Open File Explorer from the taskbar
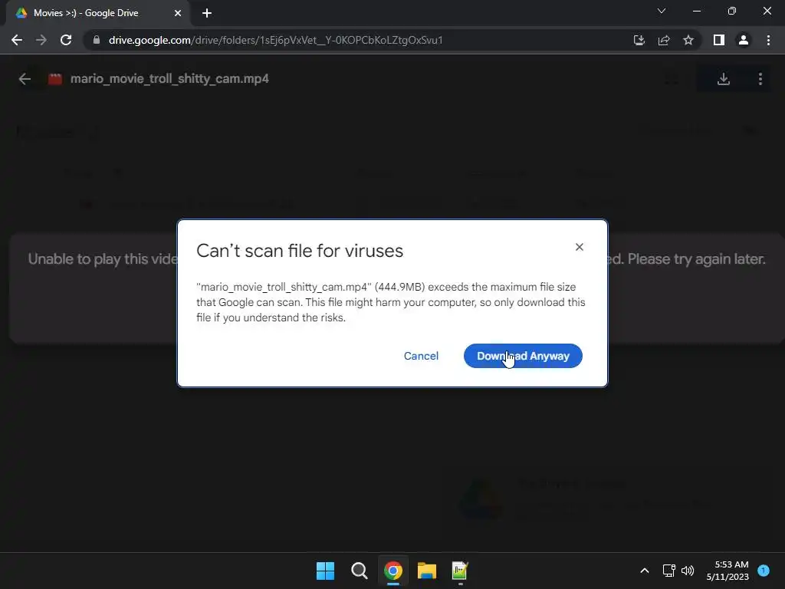The height and width of the screenshot is (589, 785). (427, 571)
